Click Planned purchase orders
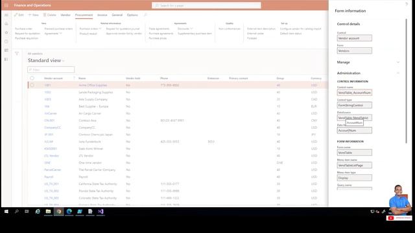The height and width of the screenshot is (233, 415). point(58,28)
